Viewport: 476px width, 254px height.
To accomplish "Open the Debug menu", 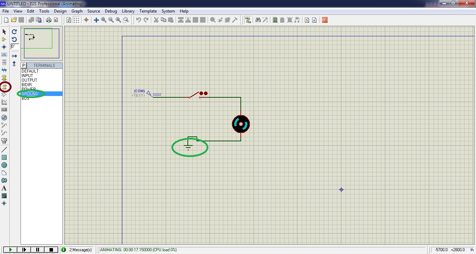I will 111,11.
